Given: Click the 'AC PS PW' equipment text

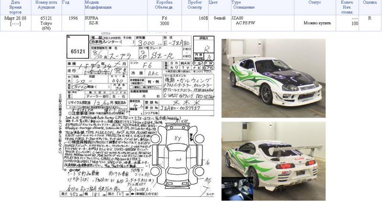Looking at the screenshot, I should pos(245,23).
